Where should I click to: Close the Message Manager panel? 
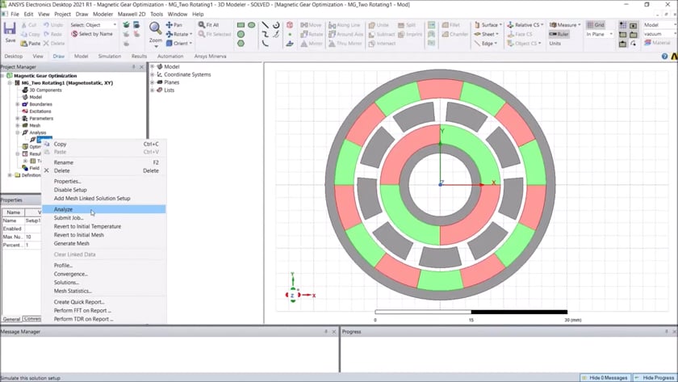click(334, 331)
